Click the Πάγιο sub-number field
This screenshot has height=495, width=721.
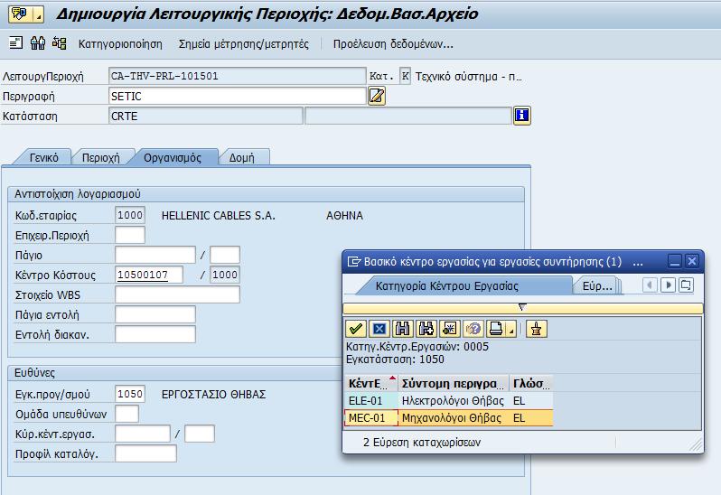click(x=225, y=255)
